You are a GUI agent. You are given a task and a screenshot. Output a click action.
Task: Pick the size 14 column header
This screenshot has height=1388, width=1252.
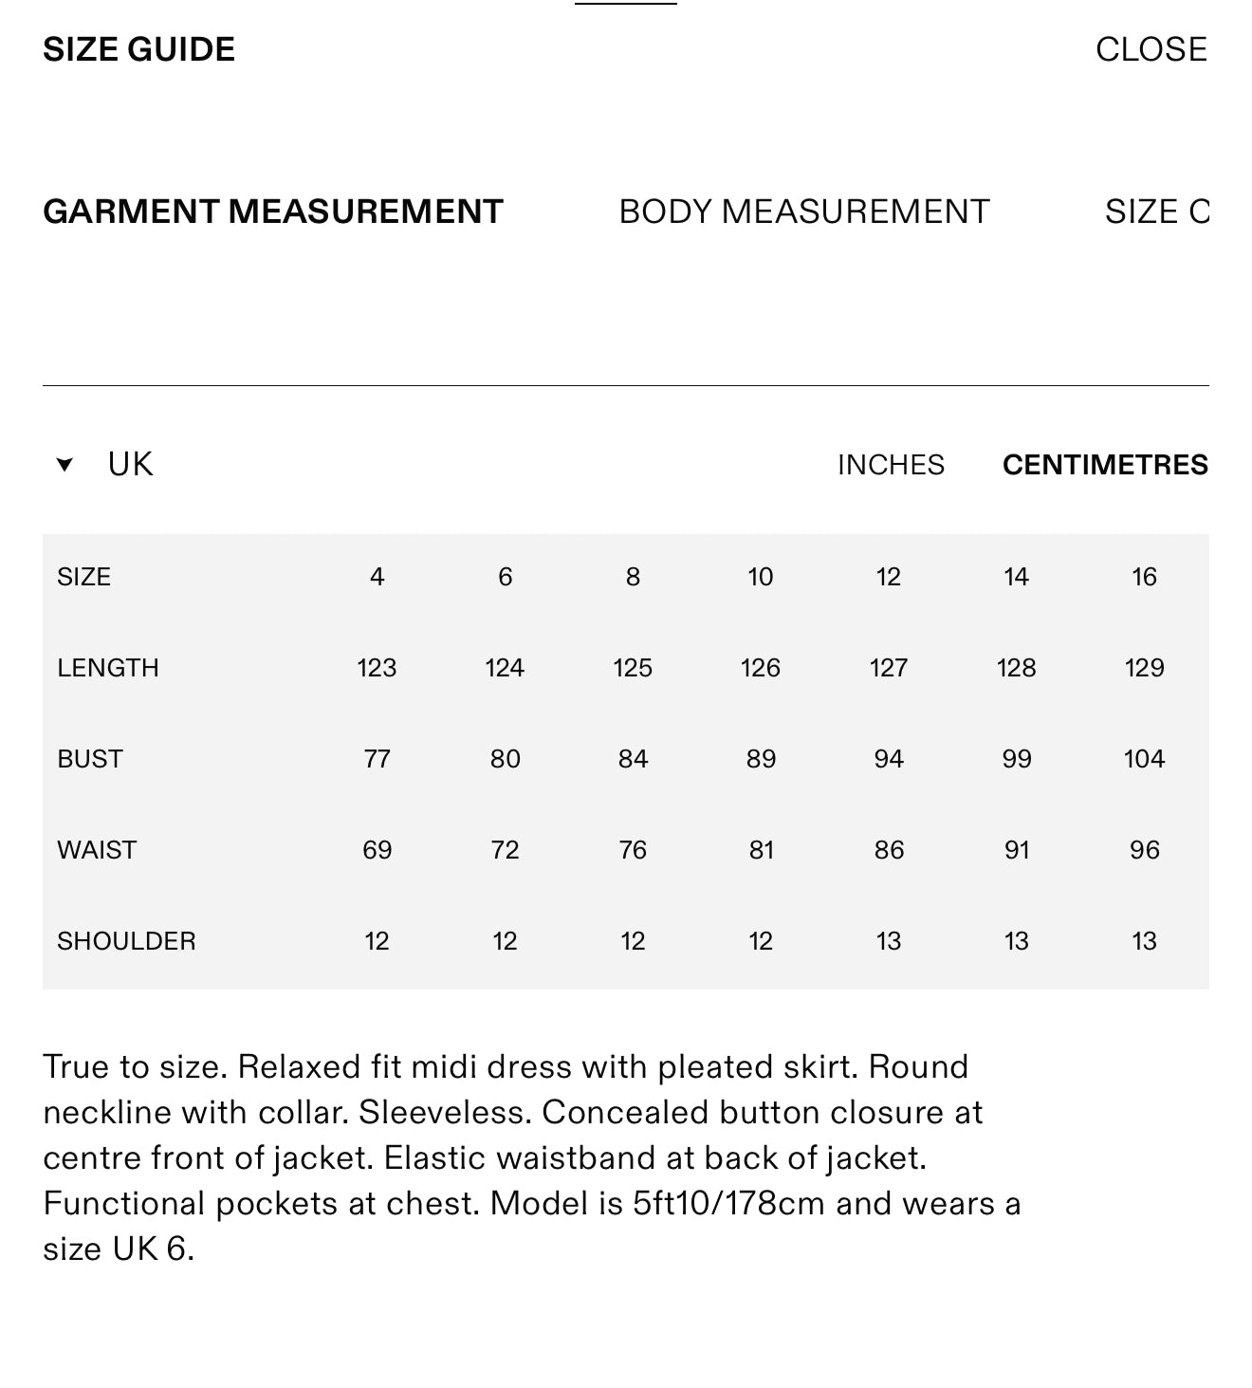tap(1016, 577)
